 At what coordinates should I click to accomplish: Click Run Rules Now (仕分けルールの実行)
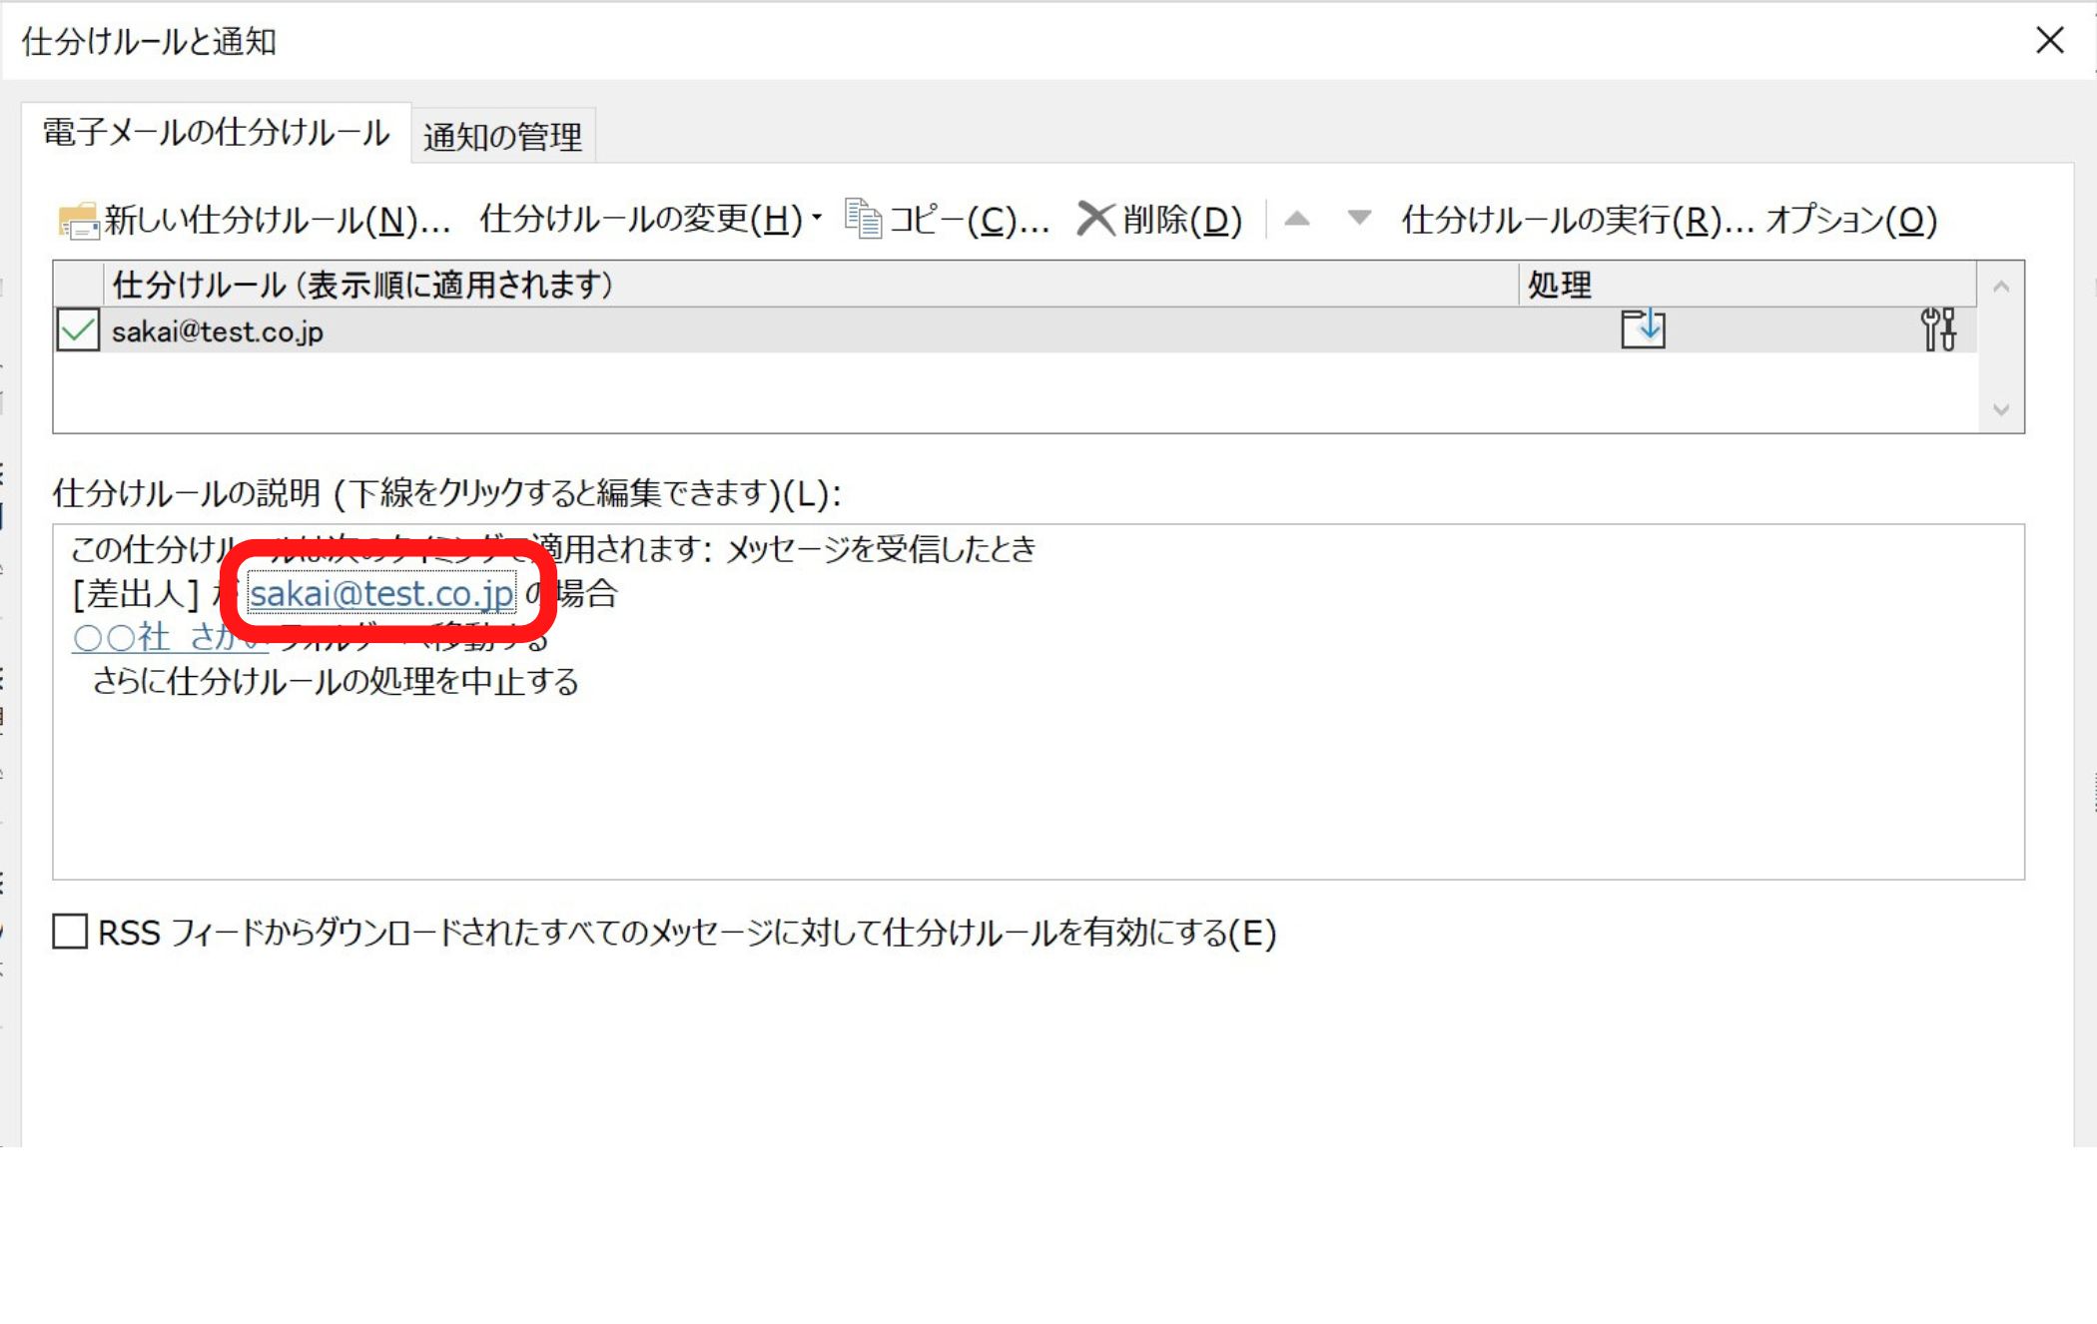(1578, 220)
